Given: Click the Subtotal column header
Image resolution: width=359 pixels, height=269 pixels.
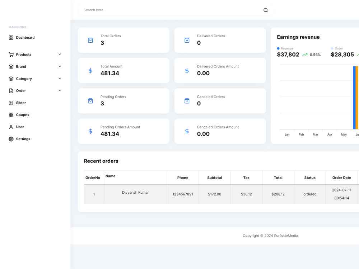Looking at the screenshot, I should 215,178.
